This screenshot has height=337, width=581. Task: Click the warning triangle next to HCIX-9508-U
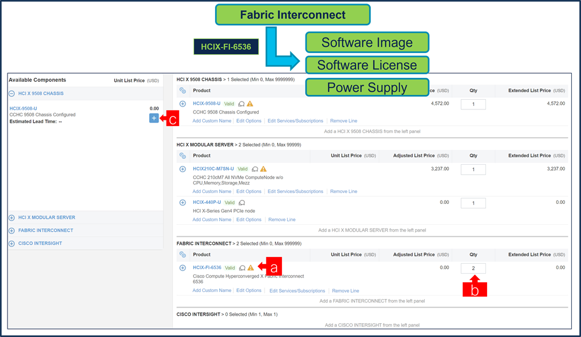click(x=250, y=104)
